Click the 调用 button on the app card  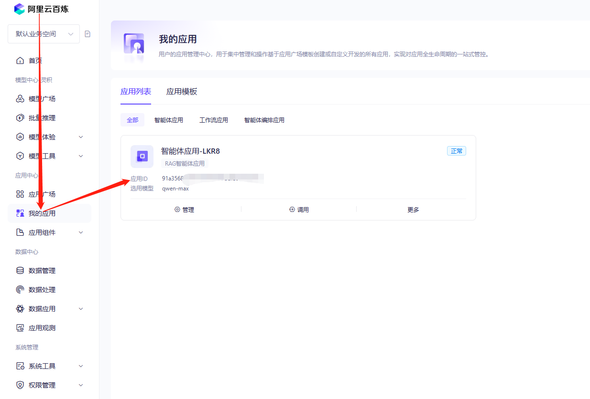(x=299, y=210)
